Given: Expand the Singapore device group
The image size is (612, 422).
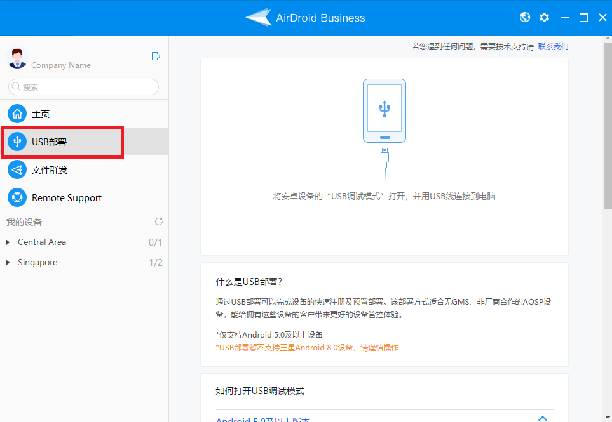Looking at the screenshot, I should [x=8, y=263].
